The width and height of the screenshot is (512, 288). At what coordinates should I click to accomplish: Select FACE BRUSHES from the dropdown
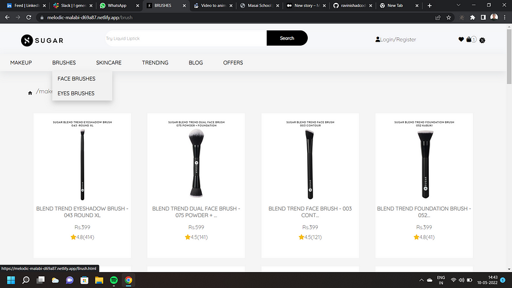pos(77,78)
